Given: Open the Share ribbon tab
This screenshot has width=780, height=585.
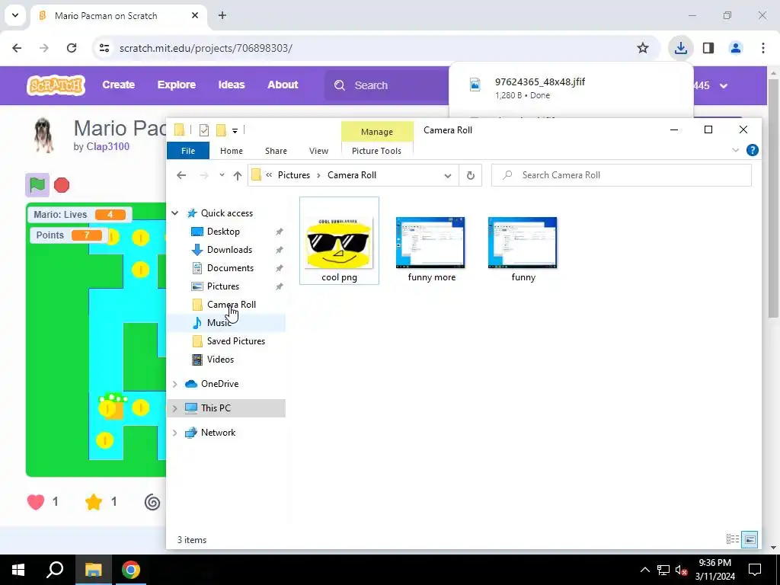Looking at the screenshot, I should coord(276,151).
